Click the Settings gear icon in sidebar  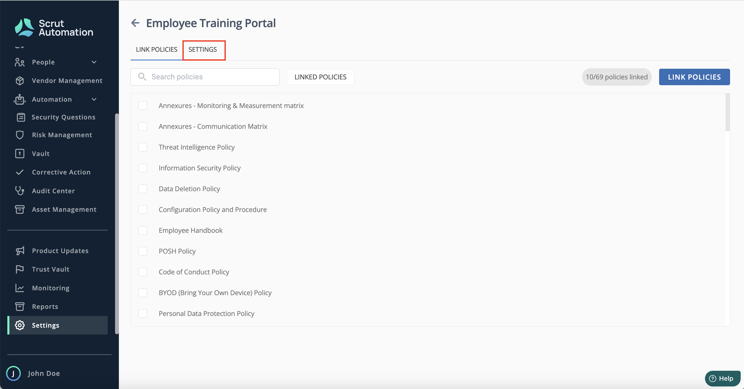[20, 325]
